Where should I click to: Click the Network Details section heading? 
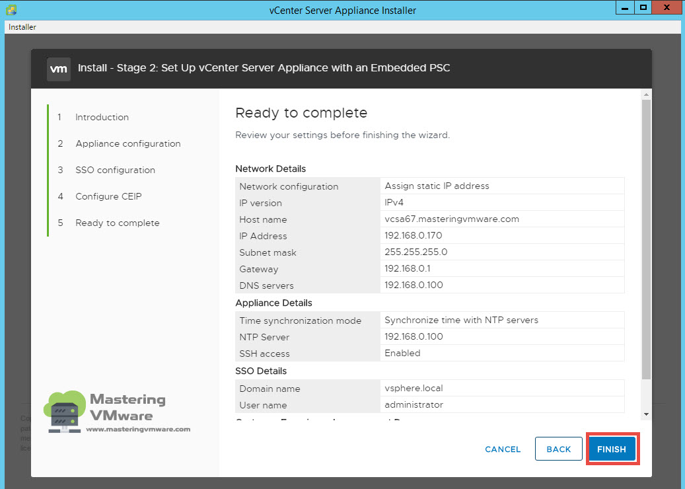(270, 169)
